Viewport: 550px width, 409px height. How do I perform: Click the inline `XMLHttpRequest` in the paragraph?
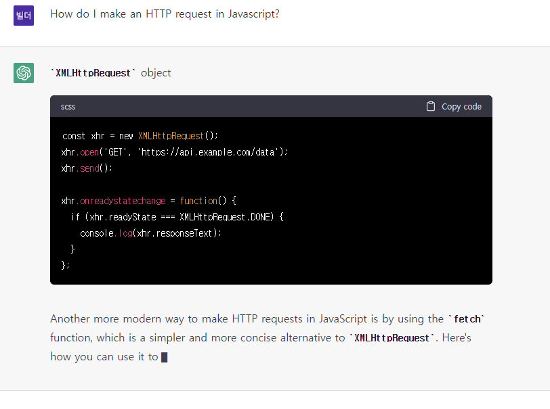(392, 338)
